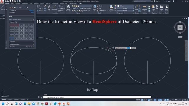
Task: Open the Home ribbon tab
Action: [7, 3]
